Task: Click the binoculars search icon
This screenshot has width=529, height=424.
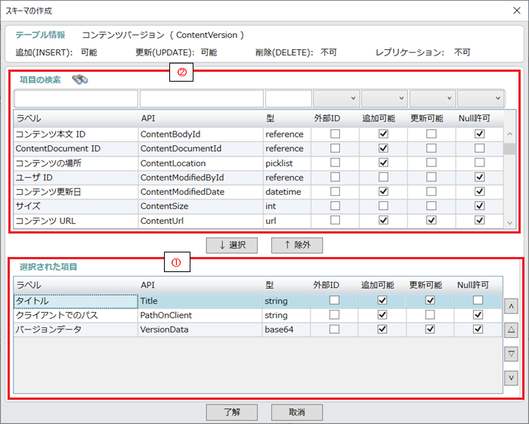Action: [81, 79]
